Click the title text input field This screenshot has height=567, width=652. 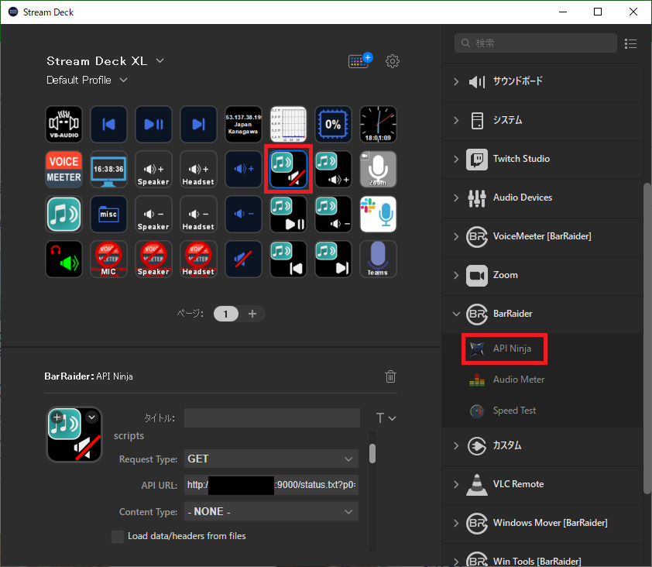pos(272,418)
